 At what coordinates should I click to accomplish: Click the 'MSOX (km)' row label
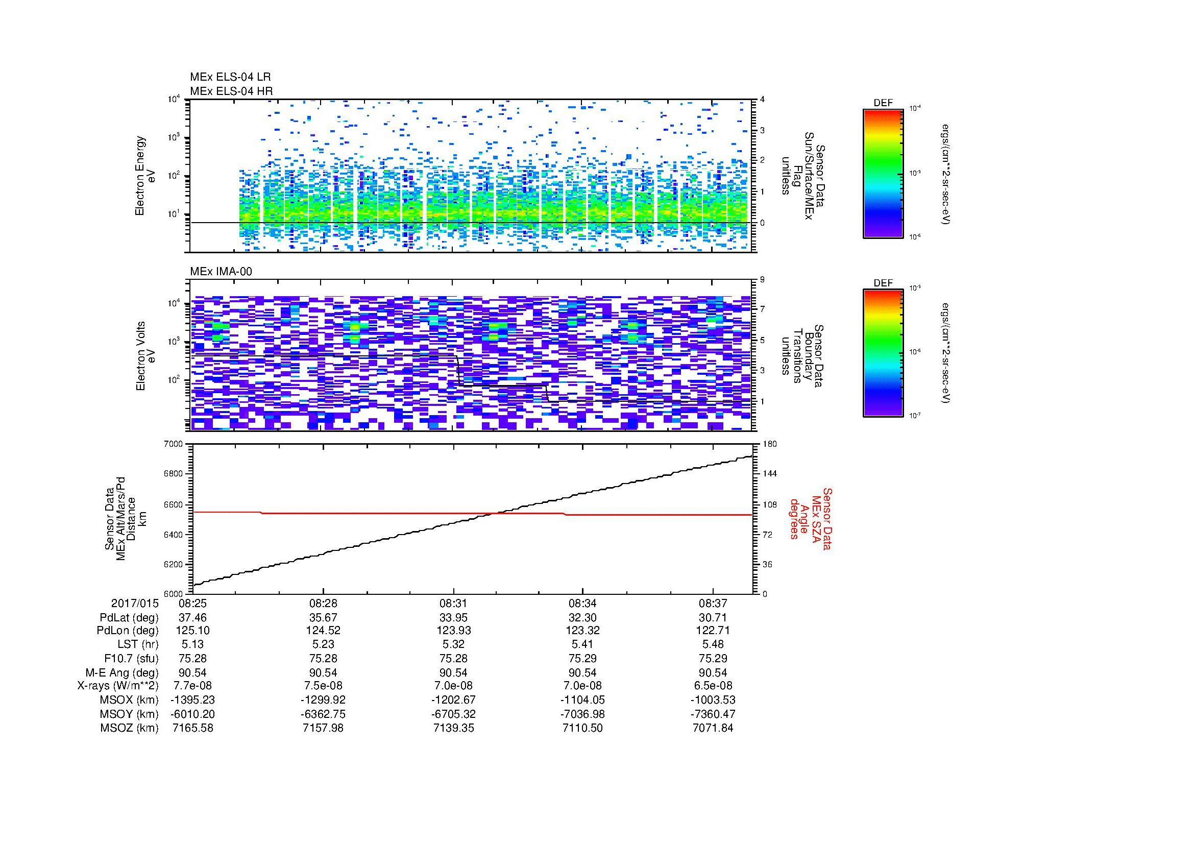coord(130,701)
